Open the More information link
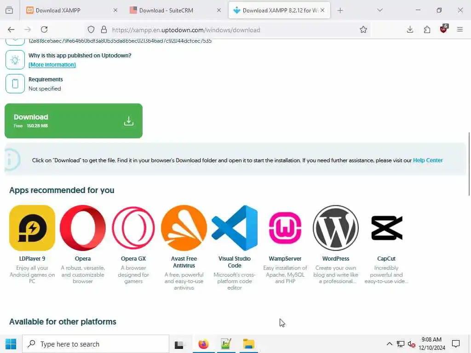The image size is (471, 353). 52,64
